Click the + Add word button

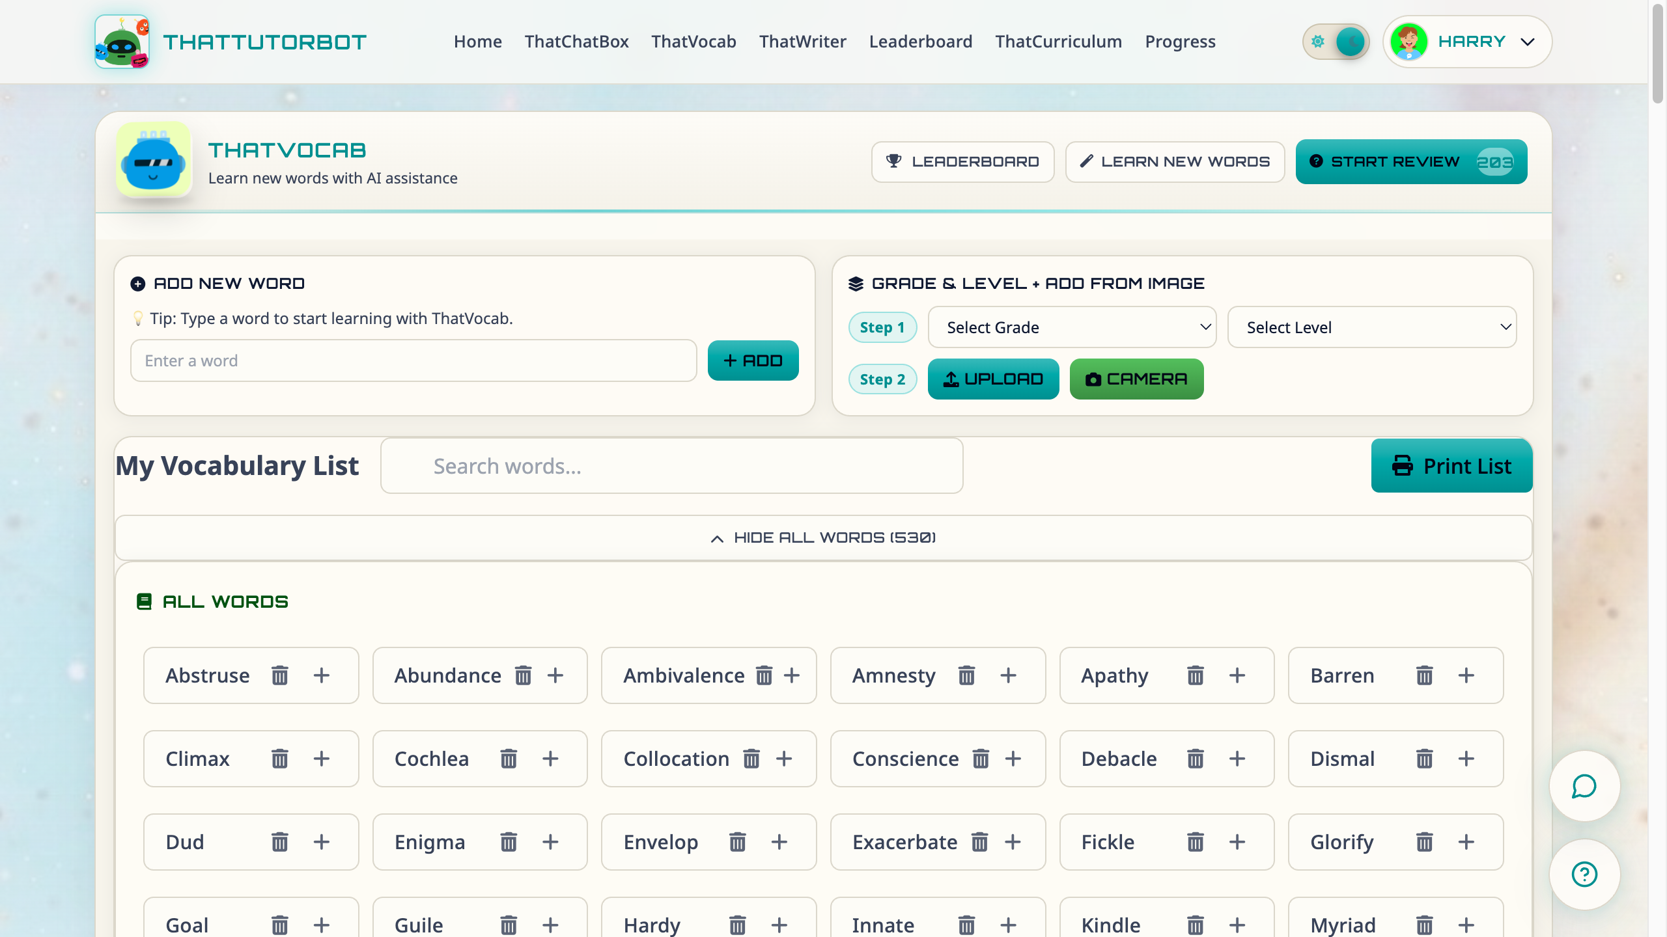(753, 360)
